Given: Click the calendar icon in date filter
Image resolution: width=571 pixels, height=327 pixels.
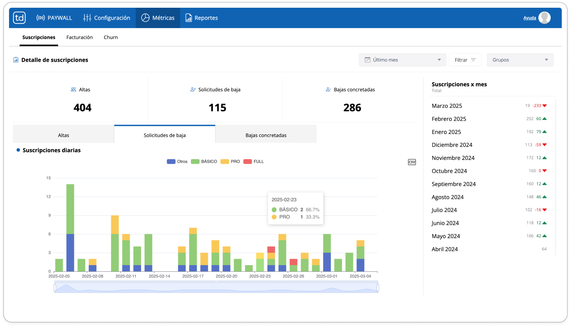Looking at the screenshot, I should (x=367, y=60).
